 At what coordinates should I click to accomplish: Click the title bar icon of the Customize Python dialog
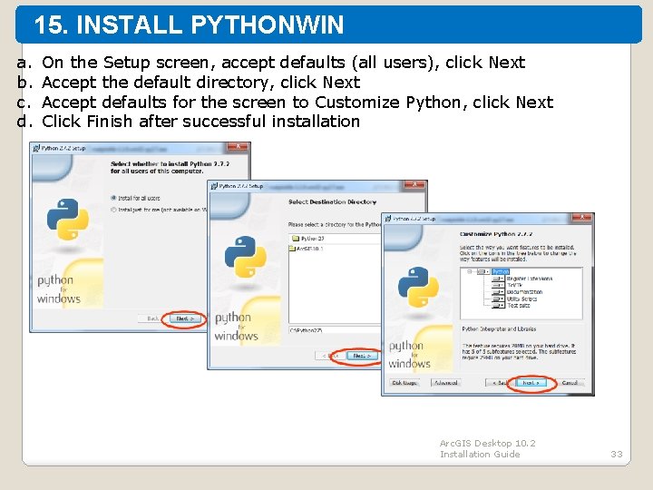coord(388,219)
